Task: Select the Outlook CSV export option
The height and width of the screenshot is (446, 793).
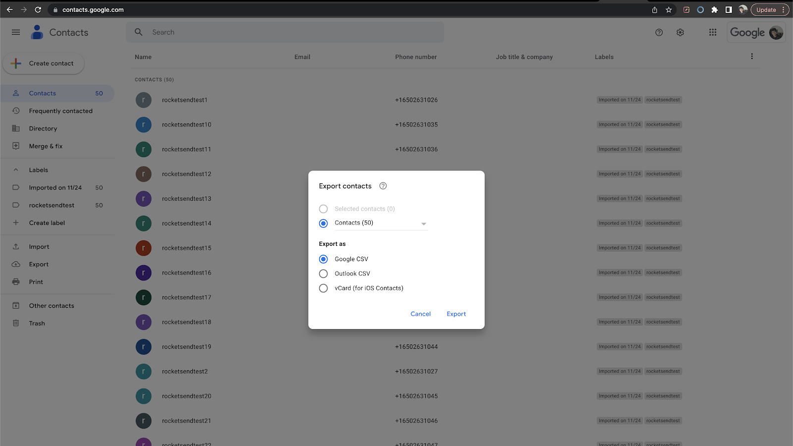Action: click(x=323, y=273)
